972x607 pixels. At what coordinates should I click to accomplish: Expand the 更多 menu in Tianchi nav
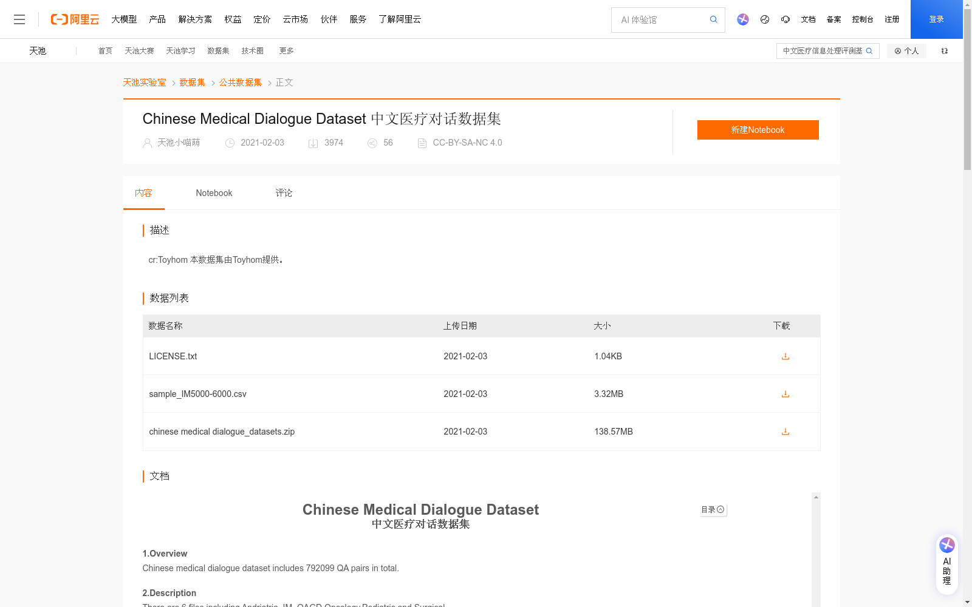coord(287,51)
